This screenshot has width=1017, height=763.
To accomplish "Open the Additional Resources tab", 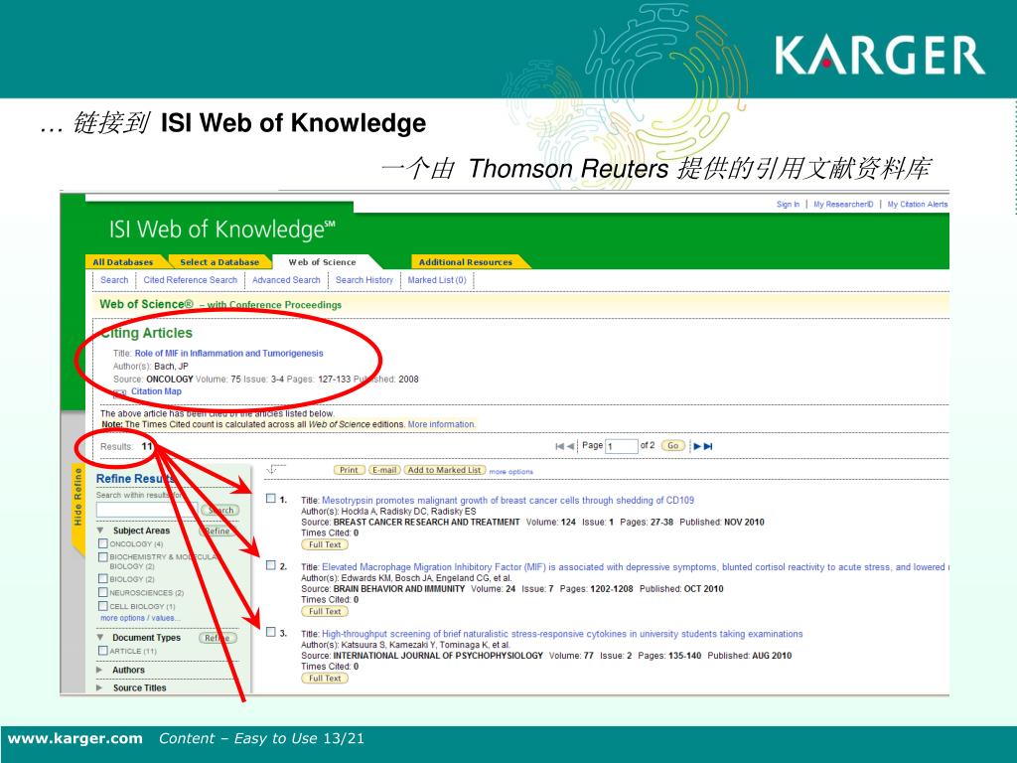I will coord(466,262).
